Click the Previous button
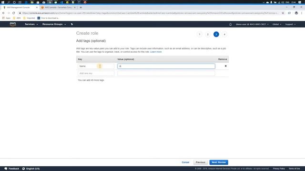This screenshot has width=305, height=171. pos(200,162)
